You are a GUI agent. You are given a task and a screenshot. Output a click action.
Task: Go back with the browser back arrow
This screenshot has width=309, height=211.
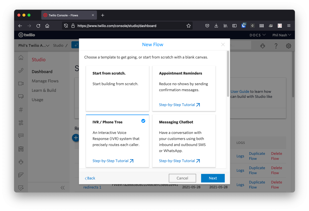(x=20, y=26)
